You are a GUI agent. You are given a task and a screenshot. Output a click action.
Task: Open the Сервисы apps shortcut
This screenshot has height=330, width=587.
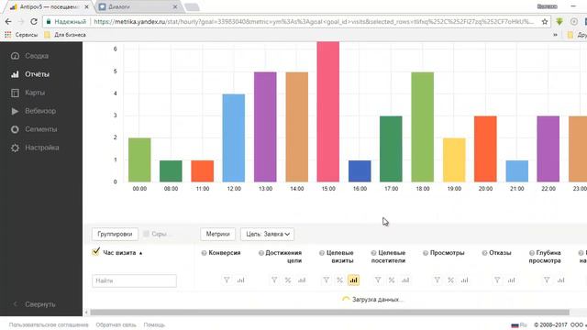click(x=21, y=35)
